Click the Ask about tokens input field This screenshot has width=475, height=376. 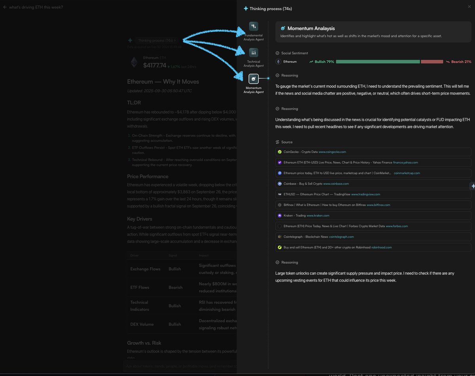(x=180, y=366)
